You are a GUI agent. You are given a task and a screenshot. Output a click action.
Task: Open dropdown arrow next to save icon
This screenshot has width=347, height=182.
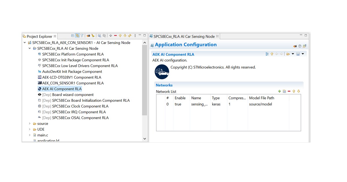(x=303, y=54)
